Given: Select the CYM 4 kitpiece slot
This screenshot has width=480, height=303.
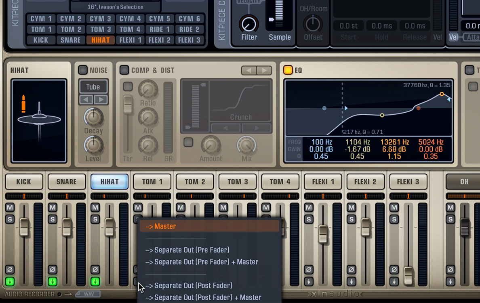Looking at the screenshot, I should point(130,19).
